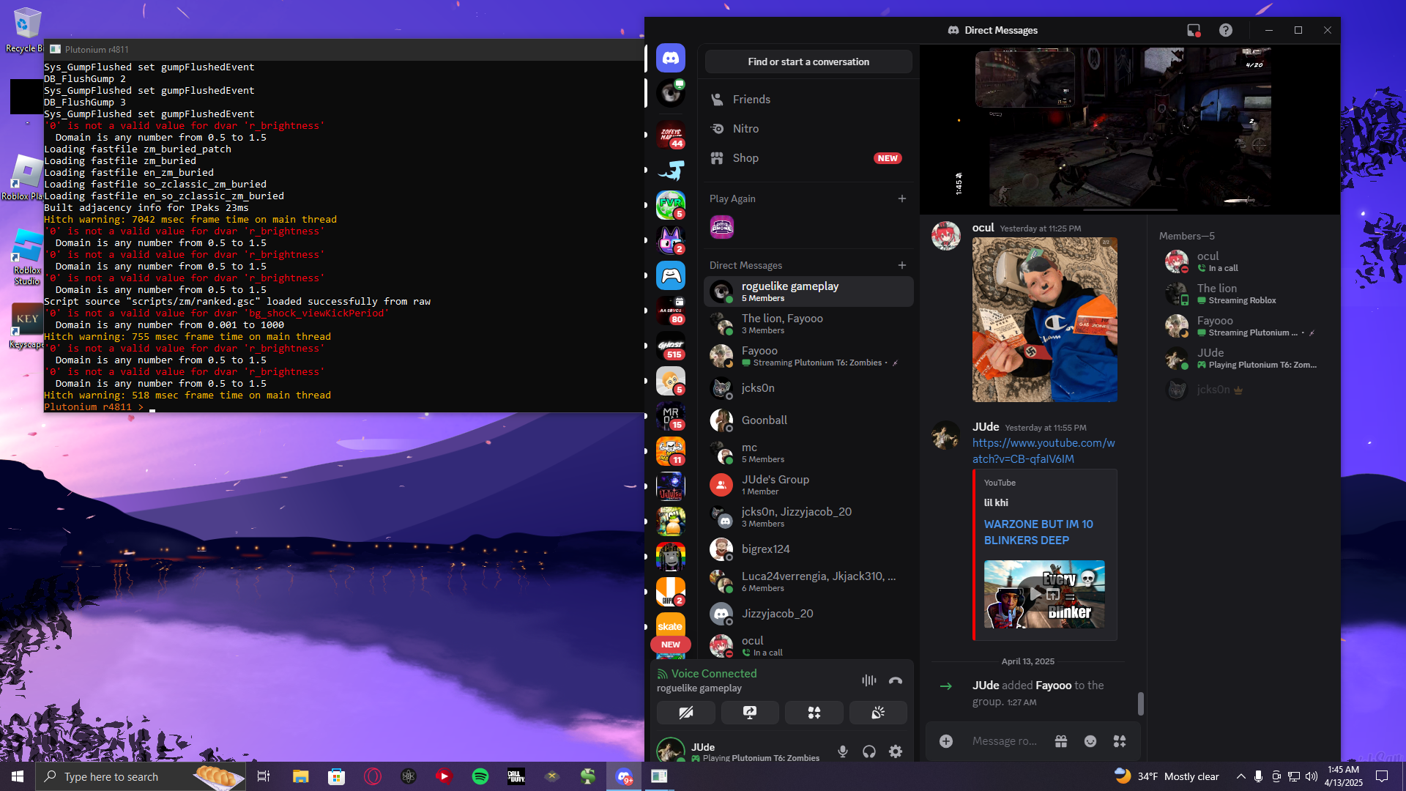Screen dimensions: 1406x791
Task: Open File Explorer from the taskbar
Action: (x=301, y=776)
